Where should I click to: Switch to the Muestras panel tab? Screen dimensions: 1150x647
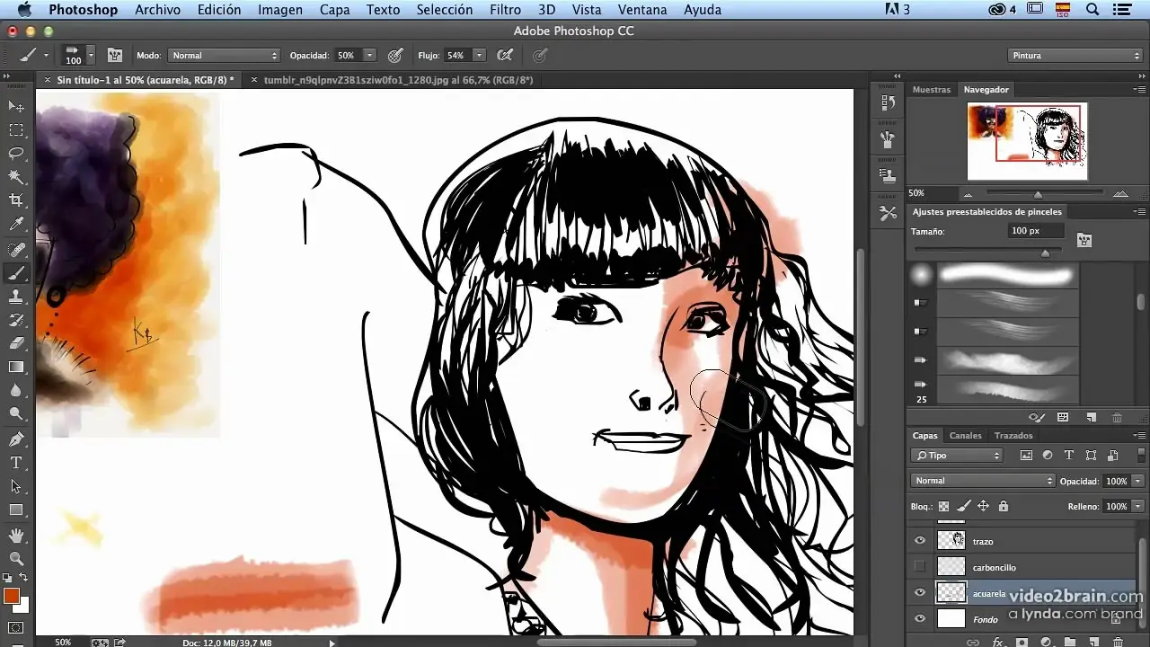(931, 90)
